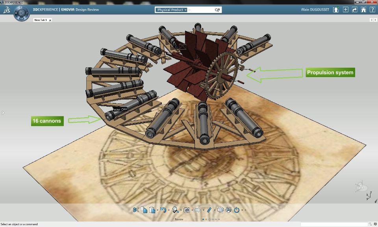
Task: Click the compass right quadrant
Action: (x=27, y=13)
